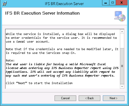Click the italic word local in the text
Image resolution: width=129 pixels, height=106 pixels.
pyautogui.click(x=21, y=42)
